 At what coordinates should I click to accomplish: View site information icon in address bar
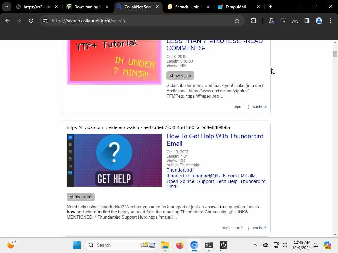pyautogui.click(x=45, y=21)
